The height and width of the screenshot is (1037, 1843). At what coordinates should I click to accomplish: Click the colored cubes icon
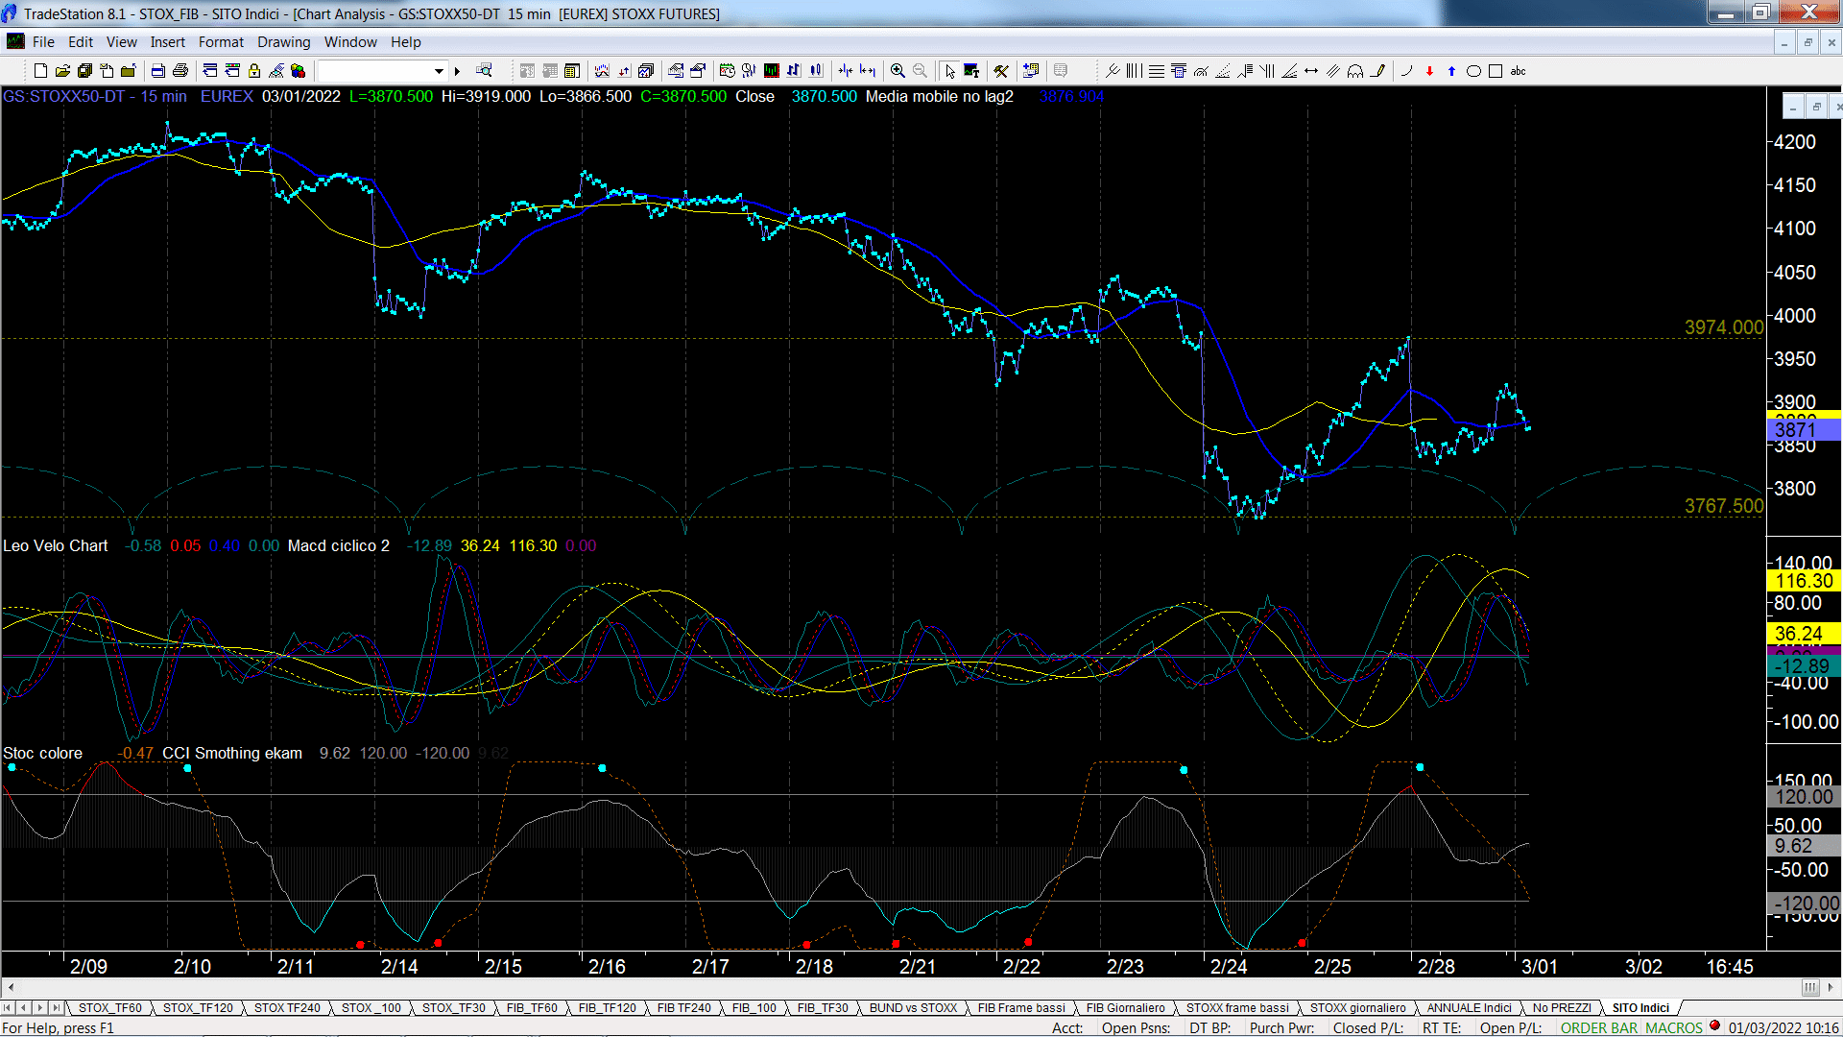pyautogui.click(x=298, y=71)
